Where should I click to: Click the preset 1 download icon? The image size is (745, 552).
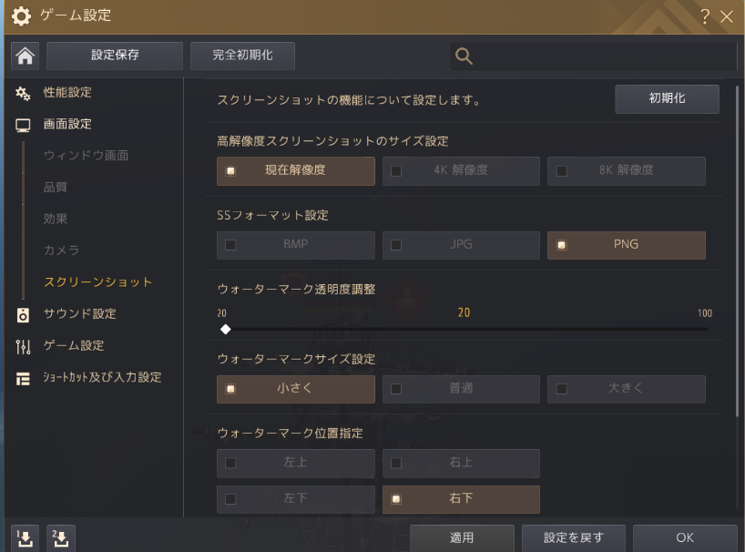point(25,537)
